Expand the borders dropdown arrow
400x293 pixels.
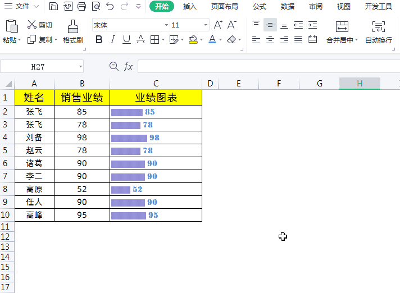(163, 40)
